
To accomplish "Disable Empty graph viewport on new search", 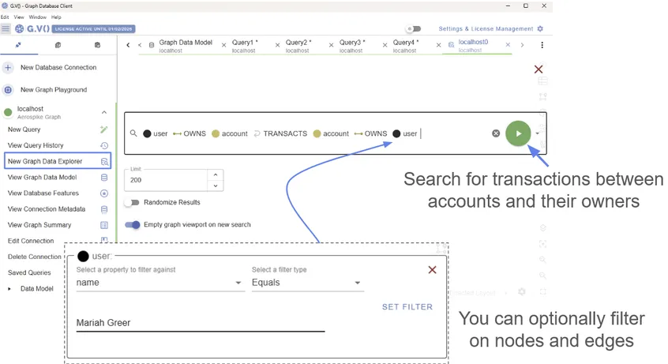I will 132,224.
